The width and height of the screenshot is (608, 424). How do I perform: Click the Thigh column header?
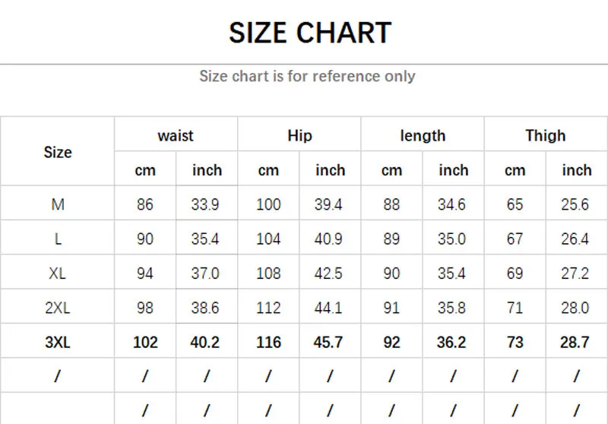point(545,136)
